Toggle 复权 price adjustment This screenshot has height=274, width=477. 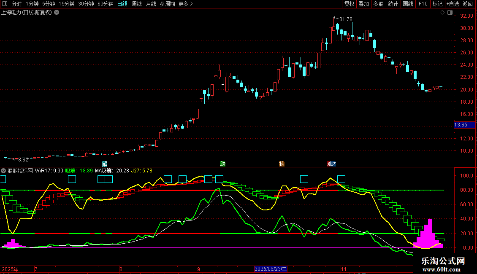point(350,4)
